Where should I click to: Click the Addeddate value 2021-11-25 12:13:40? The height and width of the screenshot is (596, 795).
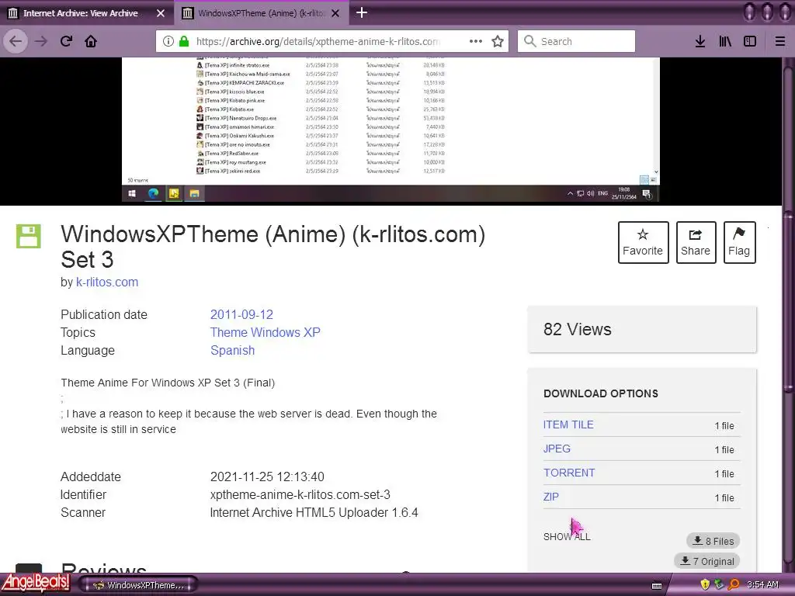(267, 477)
